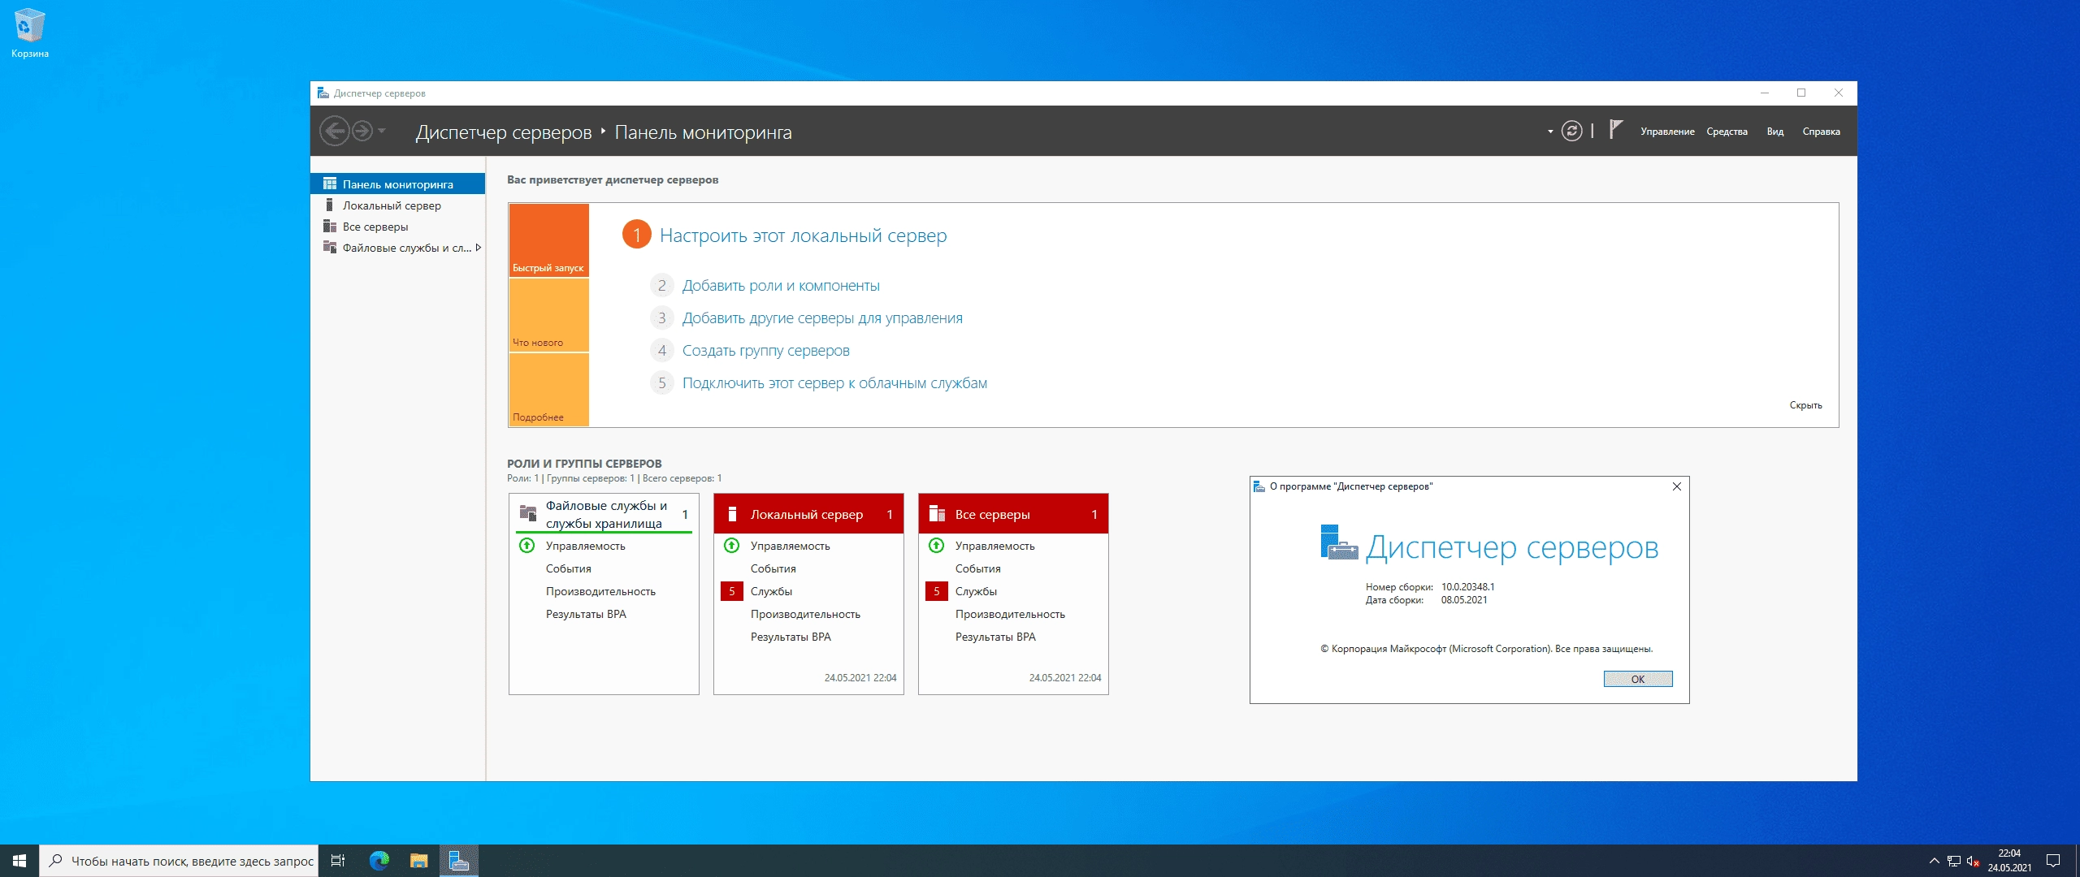Select the Быстрый запуск tile
Image resolution: width=2080 pixels, height=877 pixels.
tap(548, 240)
